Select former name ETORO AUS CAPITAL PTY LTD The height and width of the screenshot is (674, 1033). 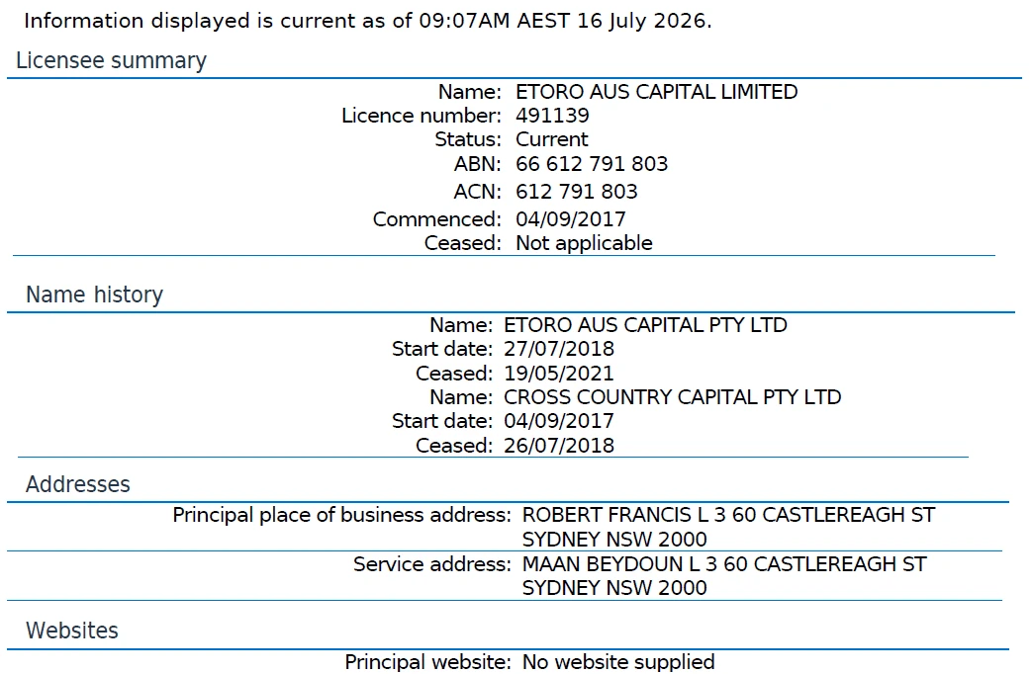(645, 325)
